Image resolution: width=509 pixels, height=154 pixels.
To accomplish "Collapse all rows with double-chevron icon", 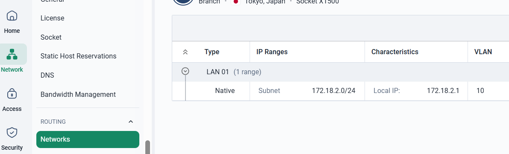I will pos(185,52).
